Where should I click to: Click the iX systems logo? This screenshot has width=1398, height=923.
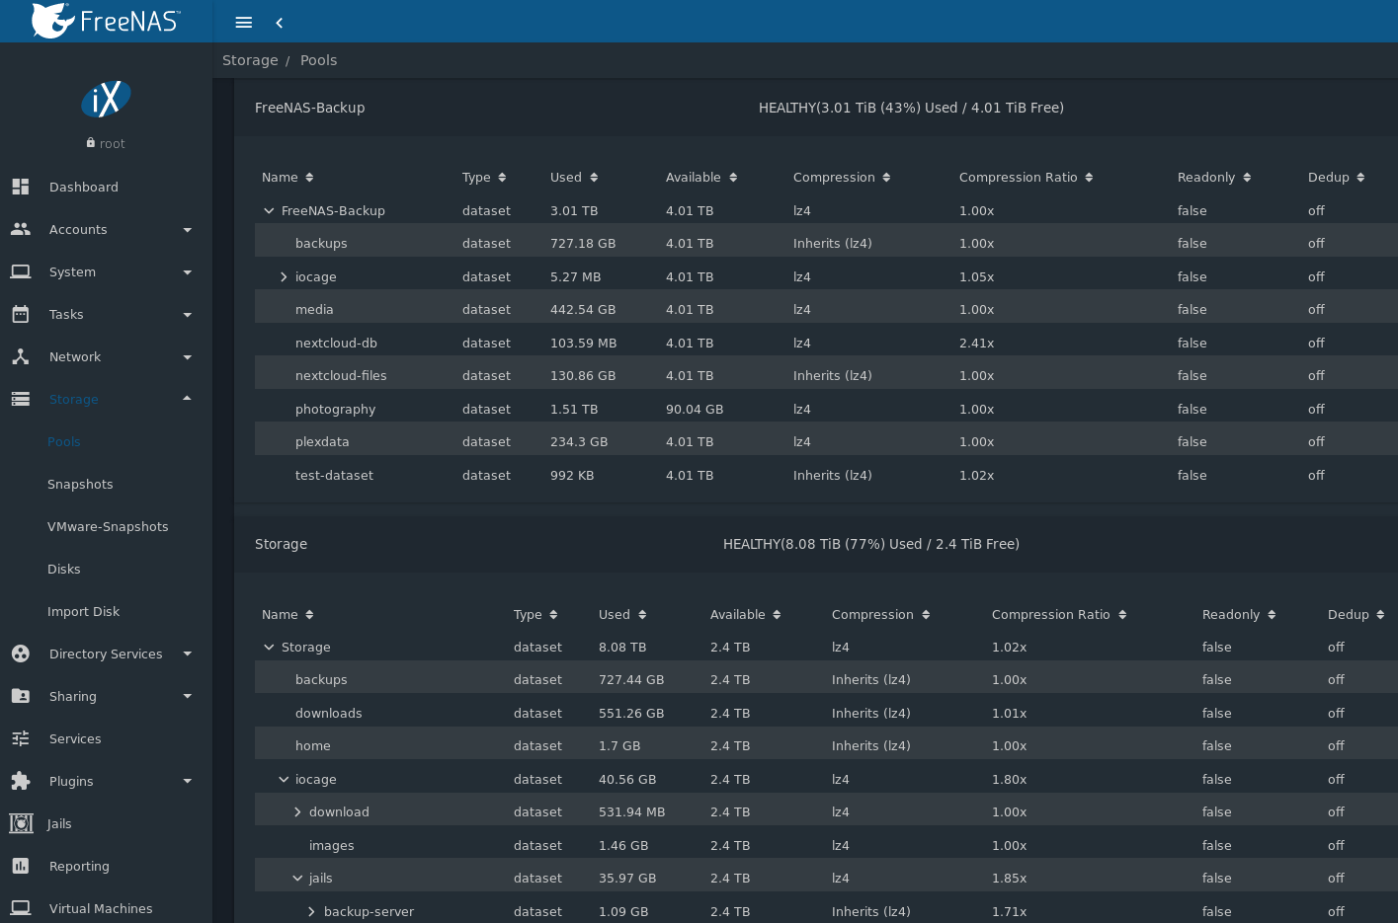tap(106, 99)
